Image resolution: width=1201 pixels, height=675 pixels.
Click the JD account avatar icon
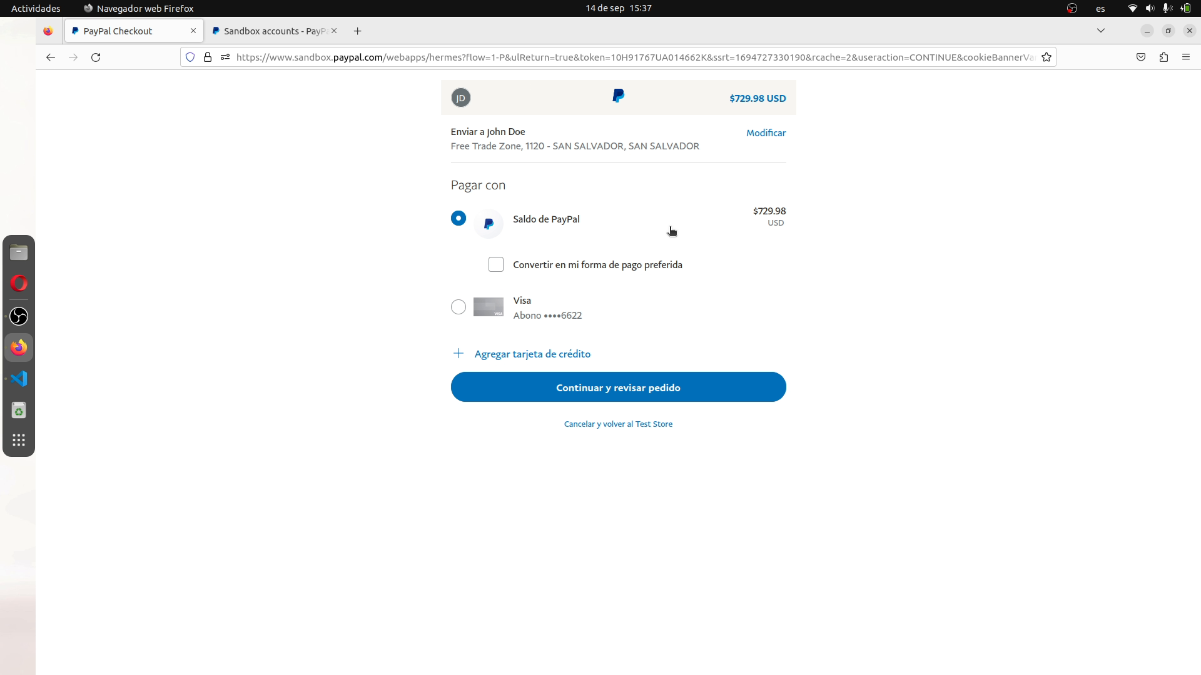(x=461, y=97)
